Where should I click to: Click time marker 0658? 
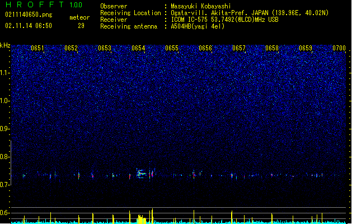coord(272,48)
